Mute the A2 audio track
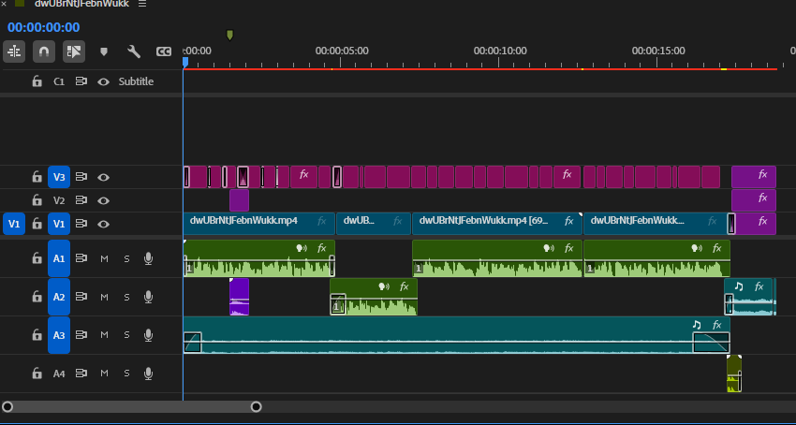The width and height of the screenshot is (796, 425). (104, 297)
